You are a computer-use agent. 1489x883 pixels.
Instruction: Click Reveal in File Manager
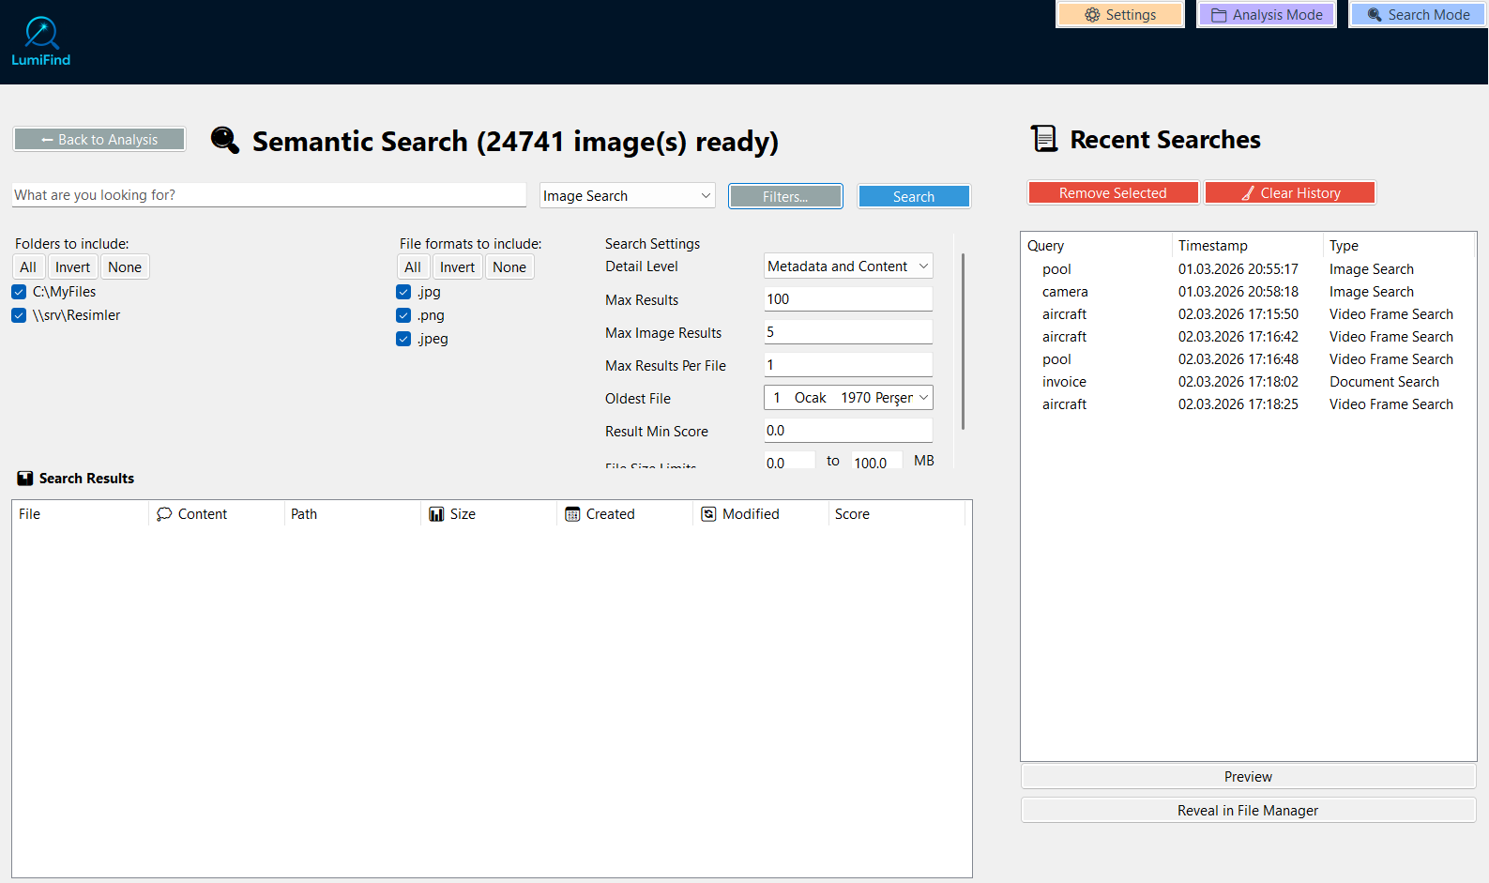tap(1248, 811)
